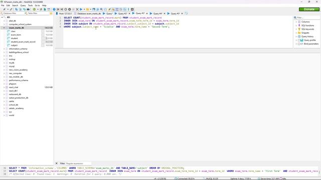The image size is (321, 180).
Task: Click the Export database green file icon
Action: click(x=45, y=9)
